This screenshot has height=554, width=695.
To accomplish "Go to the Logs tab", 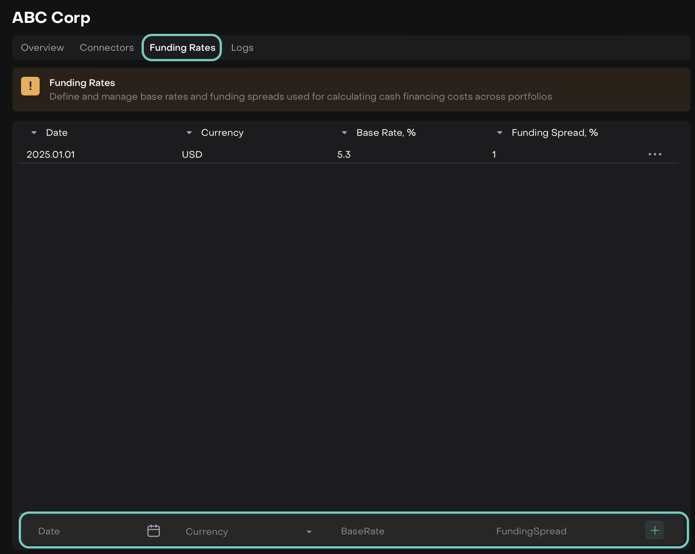I will pyautogui.click(x=242, y=48).
